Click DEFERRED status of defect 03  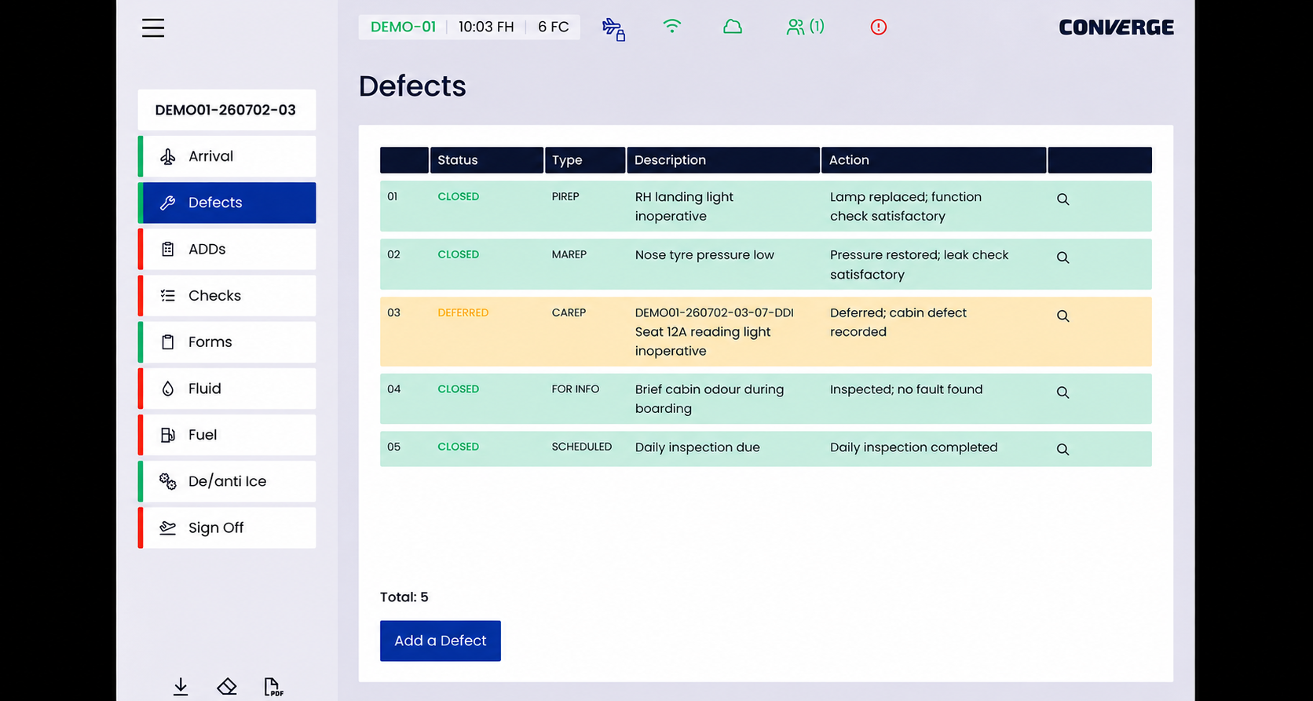tap(463, 312)
